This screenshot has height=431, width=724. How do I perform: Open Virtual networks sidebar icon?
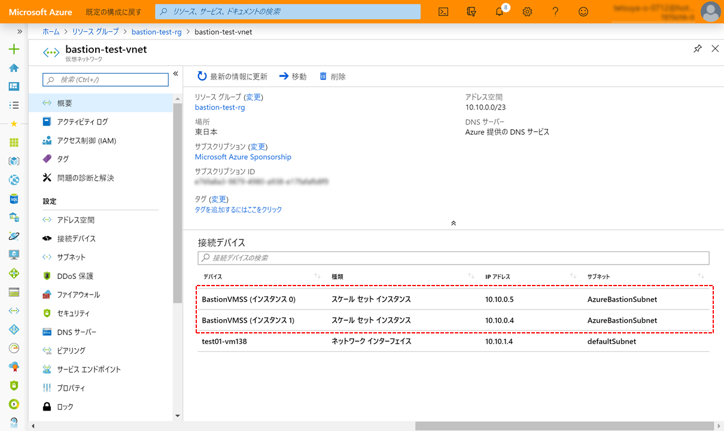14,311
